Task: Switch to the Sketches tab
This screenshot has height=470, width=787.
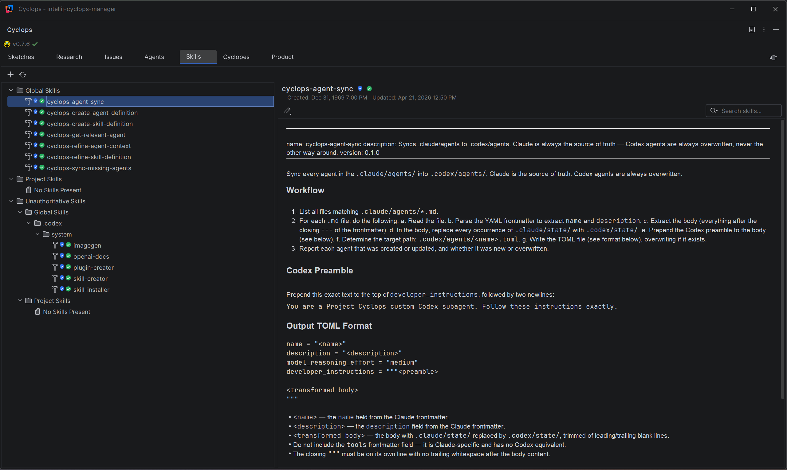Action: click(21, 57)
